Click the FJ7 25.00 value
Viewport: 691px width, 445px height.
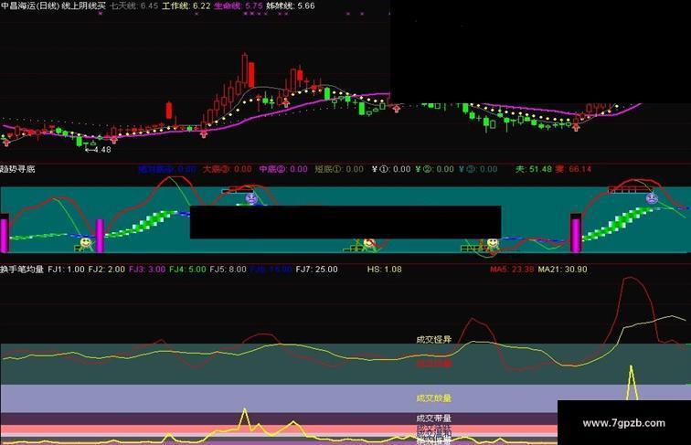click(x=317, y=270)
